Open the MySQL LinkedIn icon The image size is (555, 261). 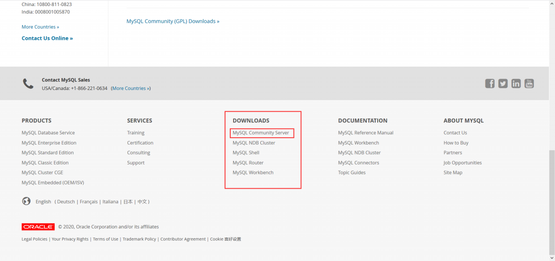[516, 84]
